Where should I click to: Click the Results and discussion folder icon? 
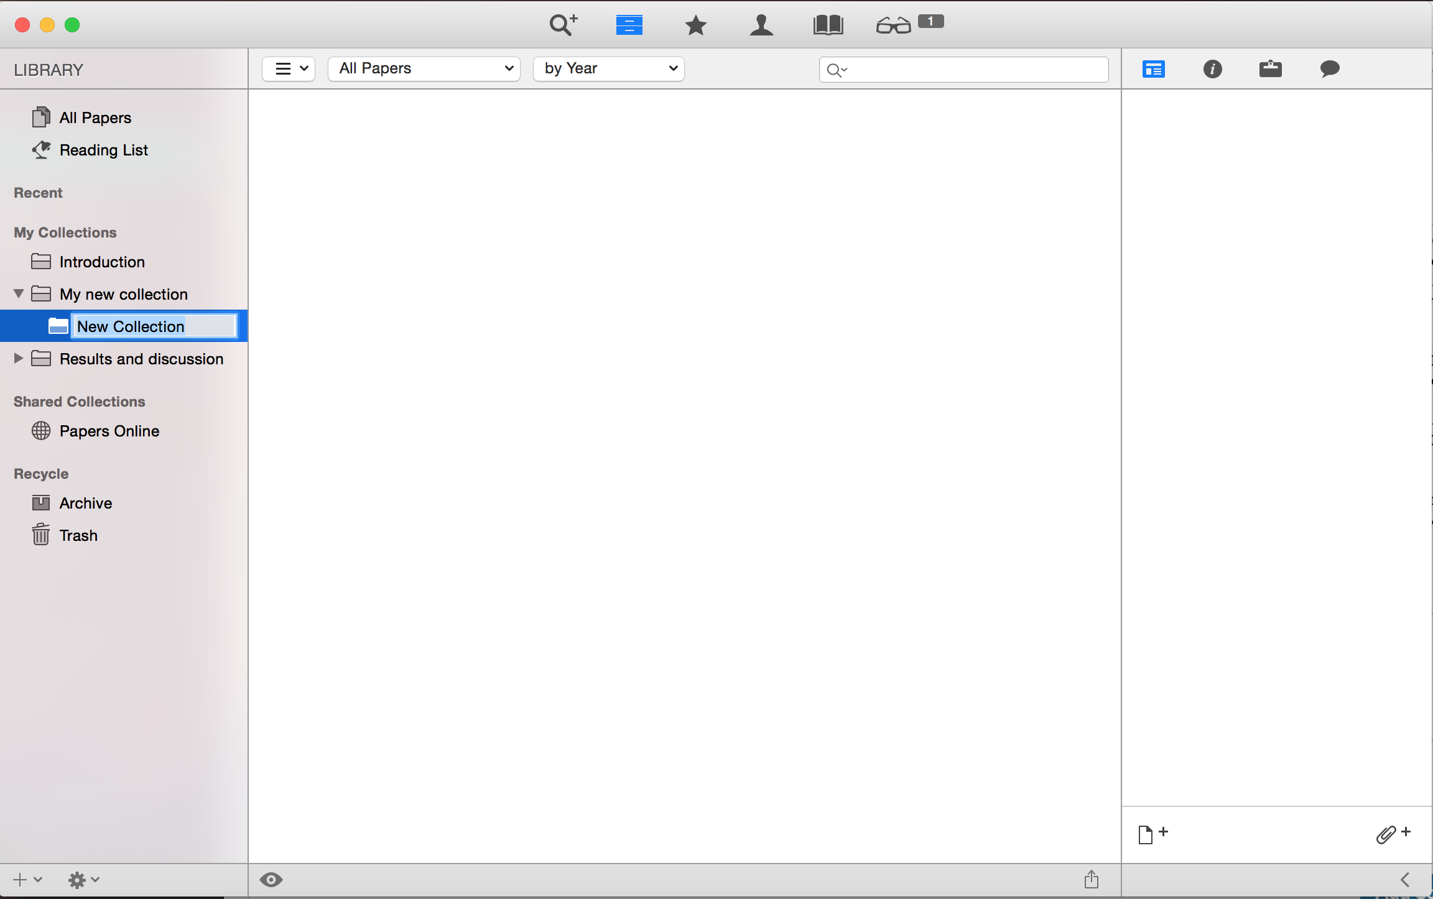point(41,358)
